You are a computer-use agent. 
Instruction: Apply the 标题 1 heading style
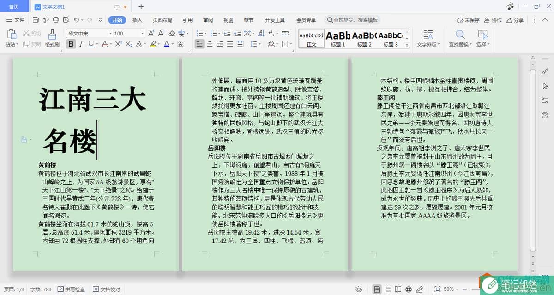[x=338, y=38]
